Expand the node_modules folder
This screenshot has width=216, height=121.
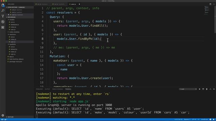(x=14, y=32)
